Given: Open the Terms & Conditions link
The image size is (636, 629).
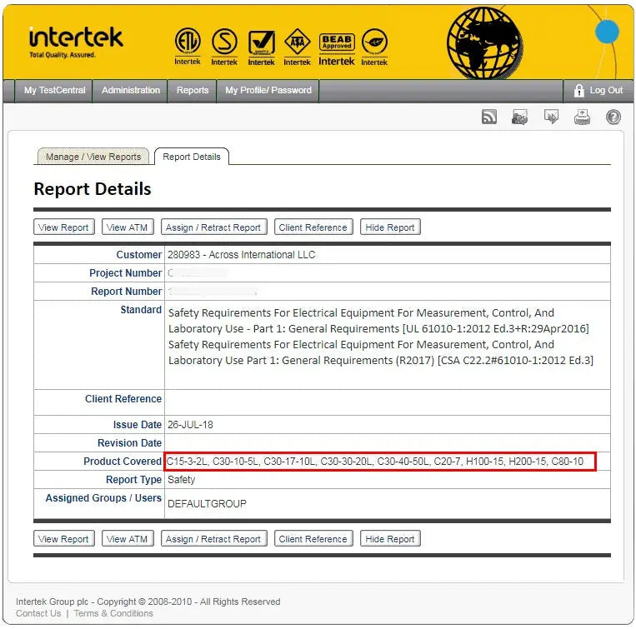Looking at the screenshot, I should pyautogui.click(x=113, y=613).
